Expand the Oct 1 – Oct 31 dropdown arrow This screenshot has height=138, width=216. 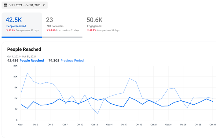(x=44, y=5)
